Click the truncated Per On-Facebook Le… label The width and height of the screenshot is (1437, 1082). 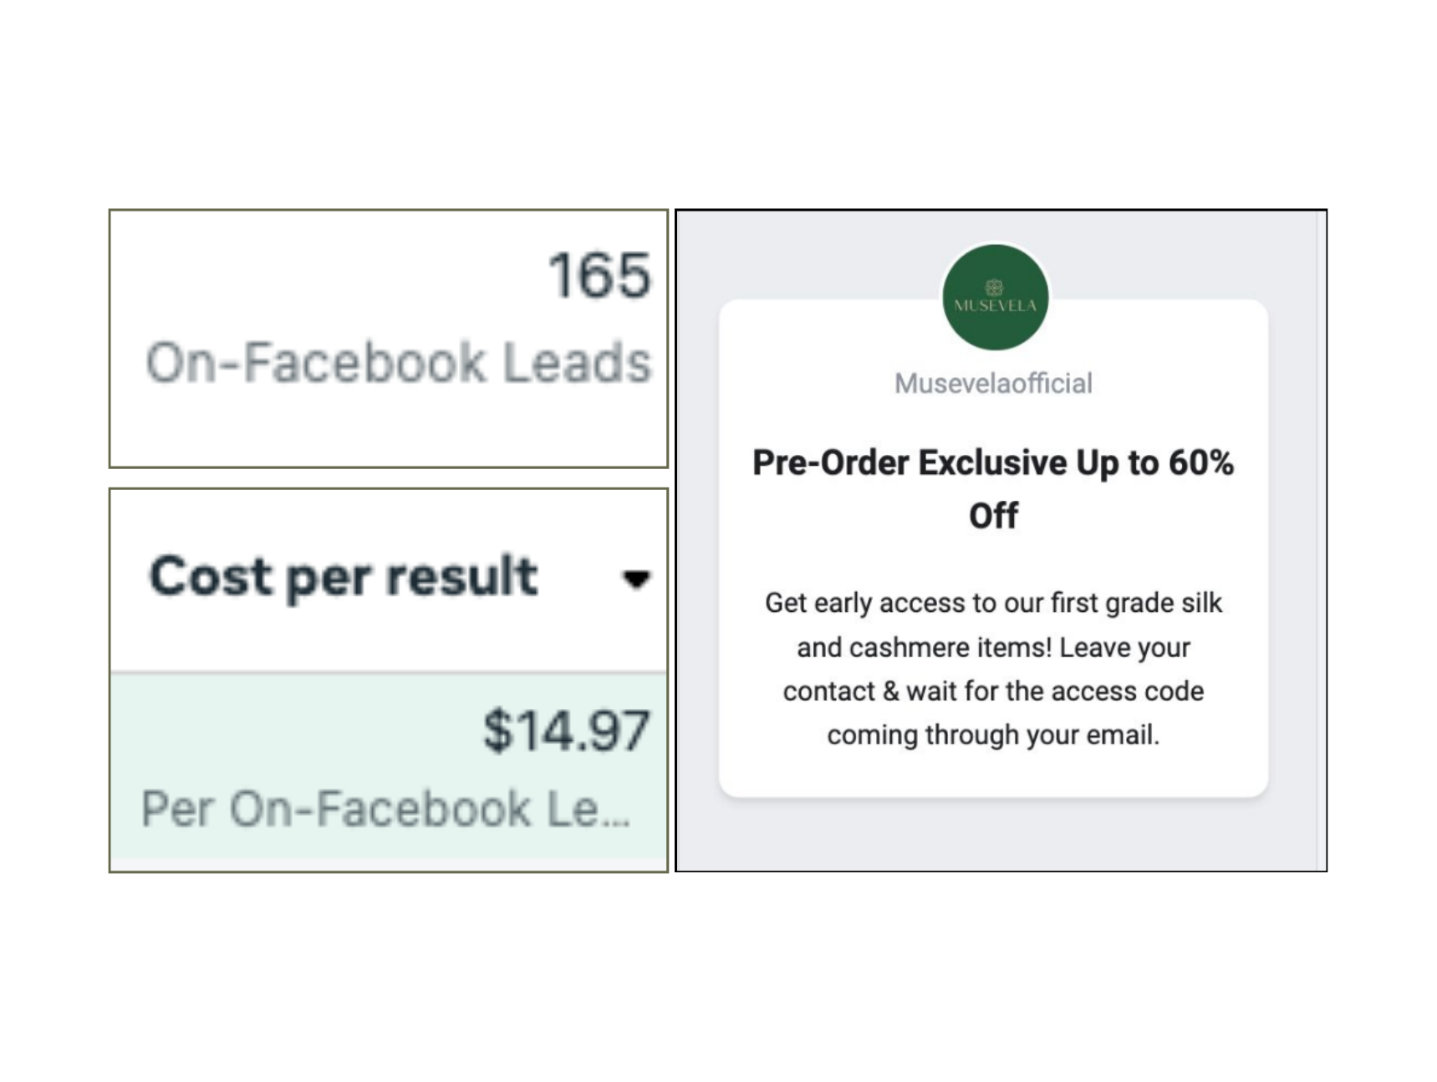(x=385, y=809)
